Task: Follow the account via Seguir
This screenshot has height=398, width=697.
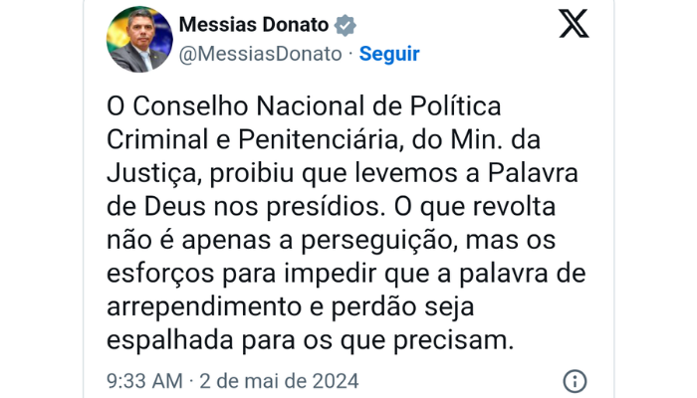Action: 388,54
